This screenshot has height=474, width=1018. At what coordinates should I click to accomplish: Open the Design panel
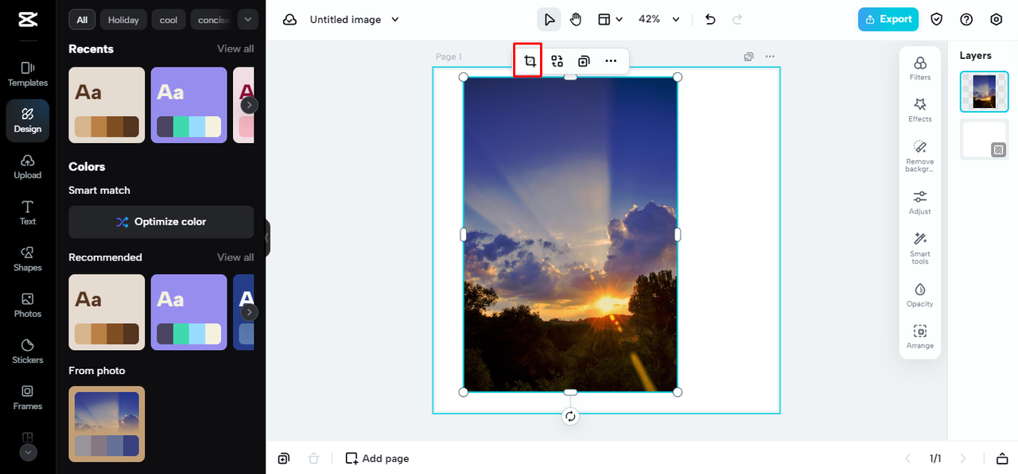coord(28,121)
